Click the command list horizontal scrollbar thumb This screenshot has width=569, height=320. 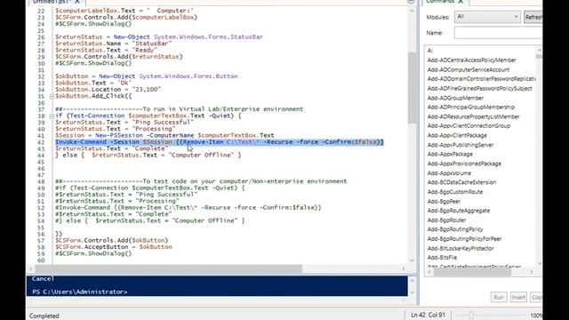point(472,272)
